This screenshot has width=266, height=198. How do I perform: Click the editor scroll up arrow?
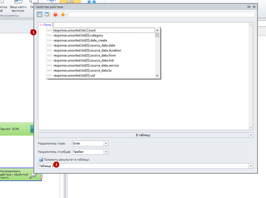click(x=251, y=25)
